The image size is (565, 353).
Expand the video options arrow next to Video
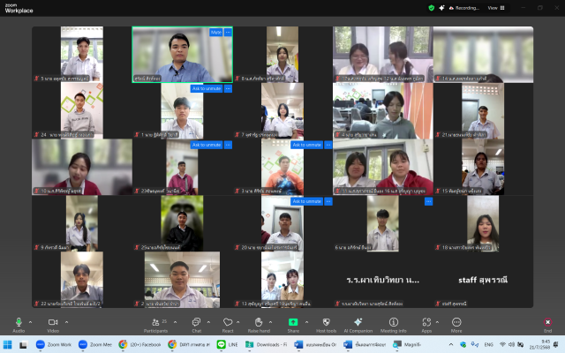pos(65,322)
